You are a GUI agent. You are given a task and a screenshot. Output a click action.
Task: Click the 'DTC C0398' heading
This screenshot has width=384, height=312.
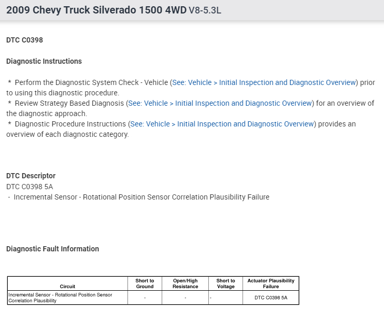point(24,40)
